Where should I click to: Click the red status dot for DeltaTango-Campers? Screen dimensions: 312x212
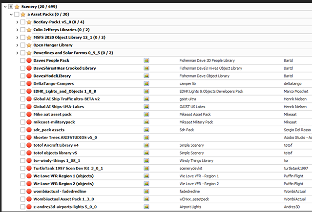click(29, 84)
